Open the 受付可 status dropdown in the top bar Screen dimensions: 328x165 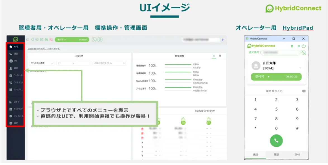click(x=72, y=39)
